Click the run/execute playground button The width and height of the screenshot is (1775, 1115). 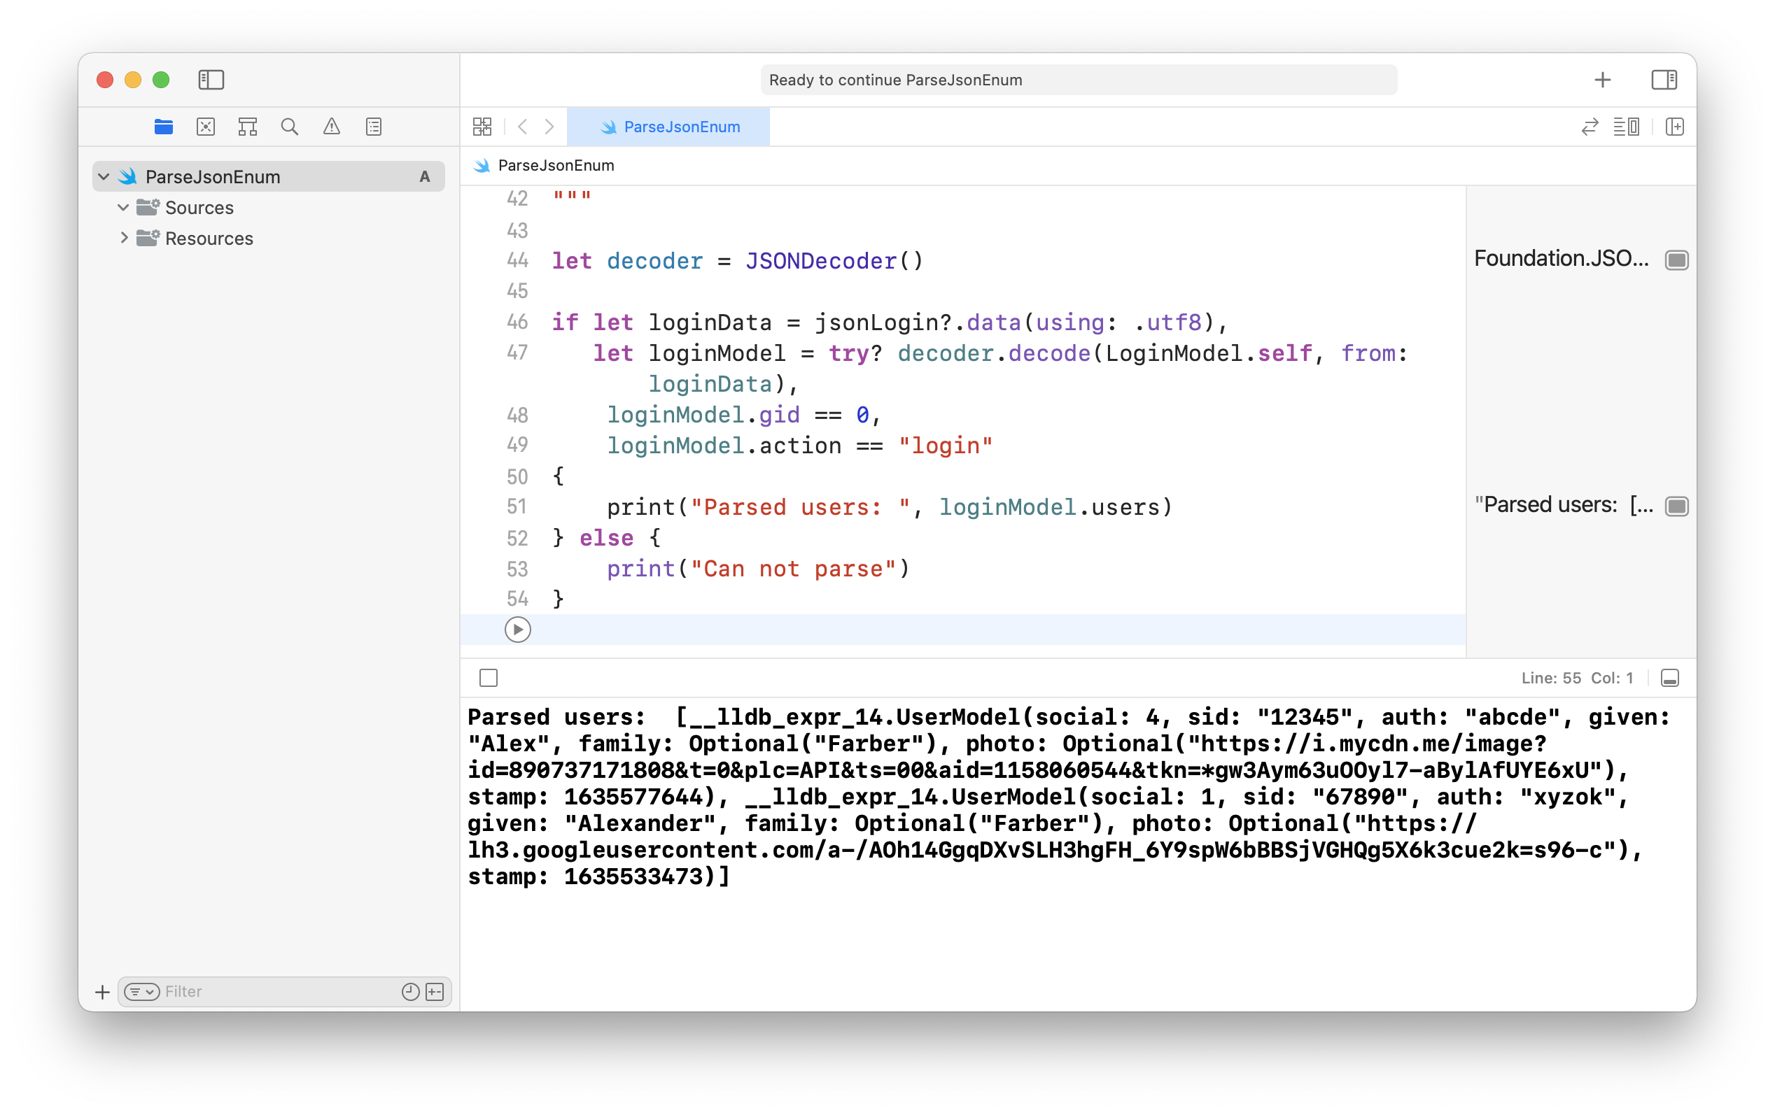point(517,628)
